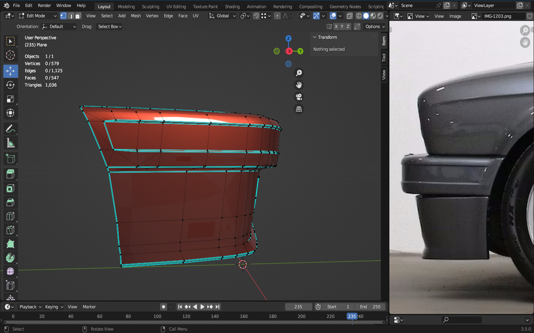Pick the Loop Cut tool
Screen dimensions: 534x333
point(10,216)
